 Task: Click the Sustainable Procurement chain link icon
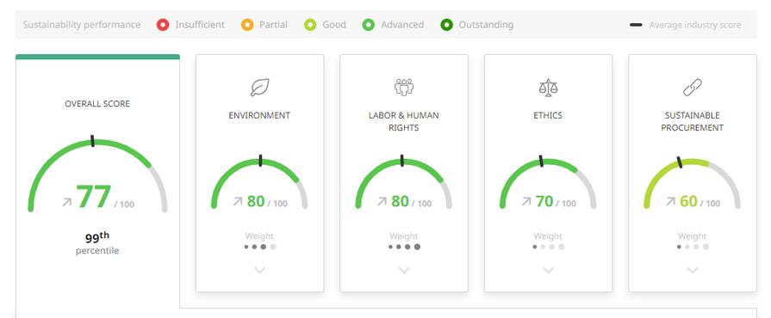pos(693,88)
